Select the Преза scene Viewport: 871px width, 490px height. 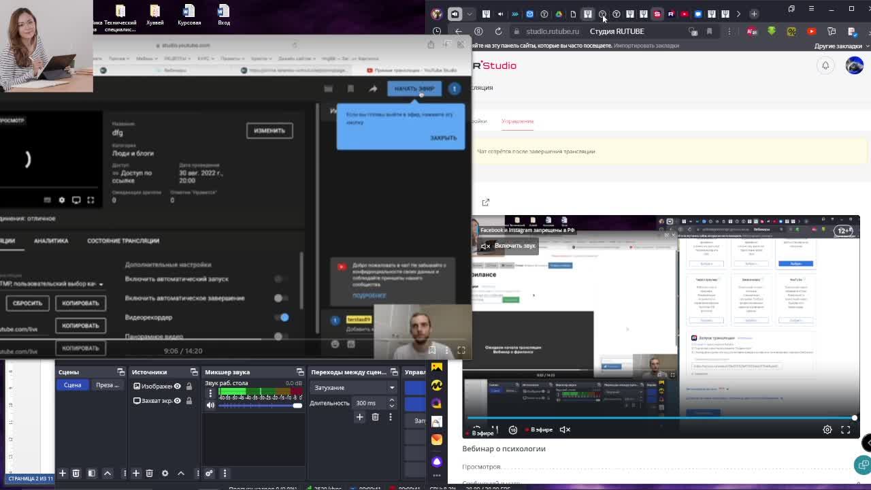tap(108, 385)
